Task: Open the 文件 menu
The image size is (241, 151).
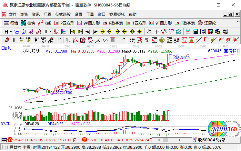Action: (13, 15)
